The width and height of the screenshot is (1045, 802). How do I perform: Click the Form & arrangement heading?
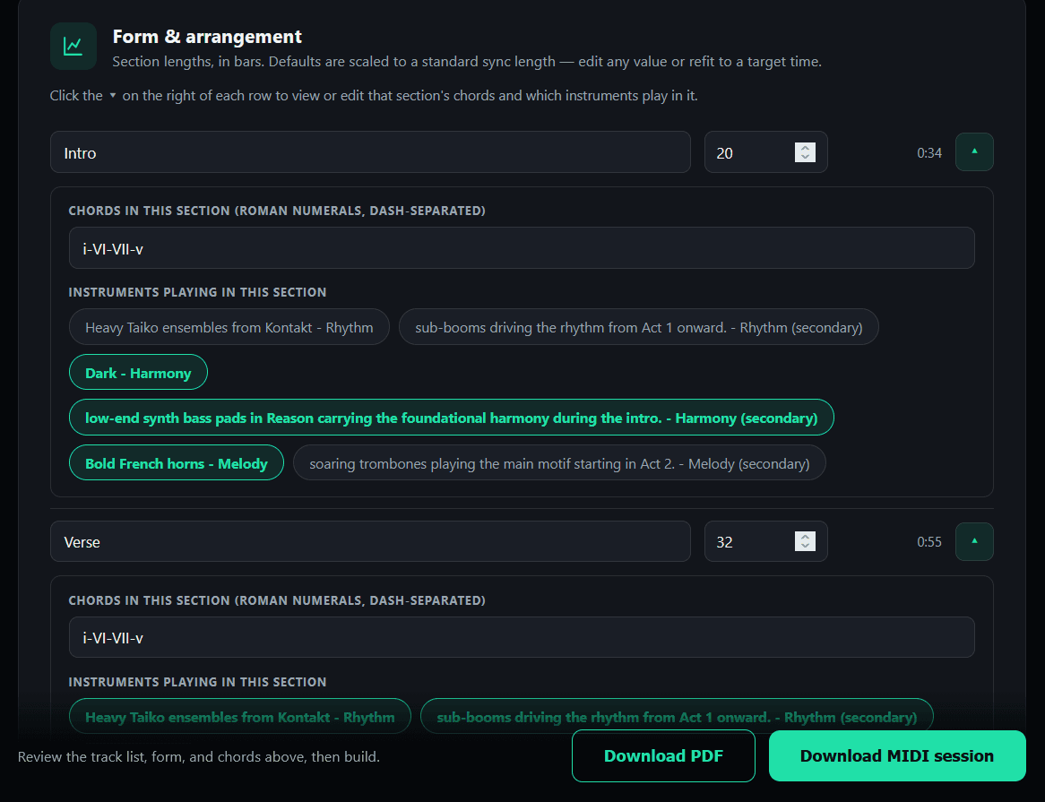click(x=207, y=37)
